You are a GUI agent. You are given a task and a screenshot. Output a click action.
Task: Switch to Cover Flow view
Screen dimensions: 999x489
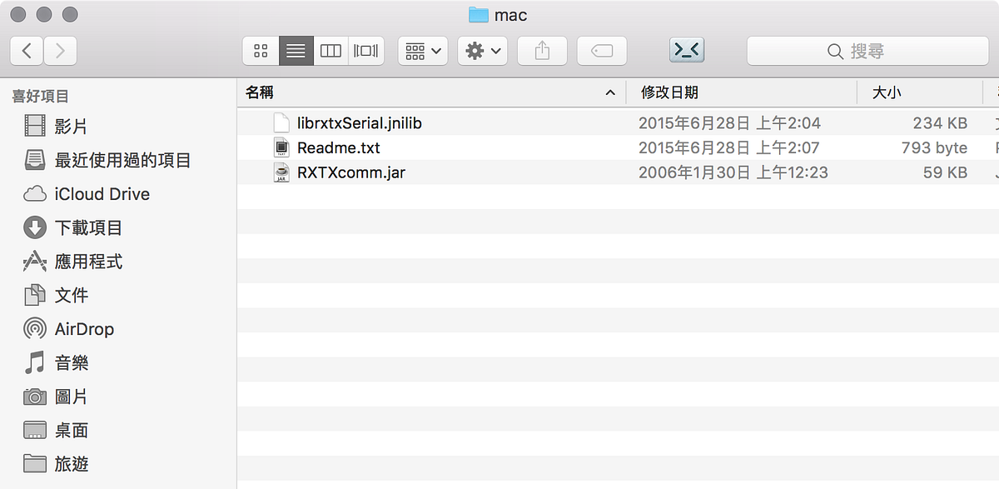pyautogui.click(x=365, y=50)
